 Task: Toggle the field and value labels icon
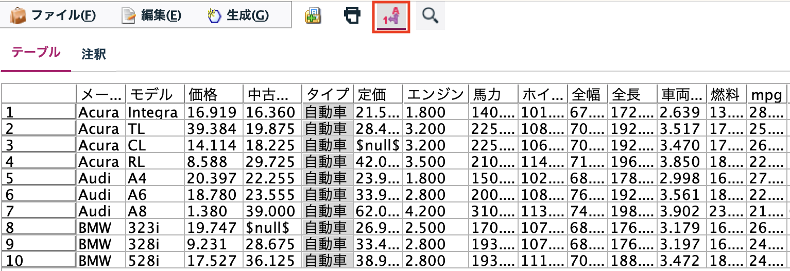[x=391, y=17]
